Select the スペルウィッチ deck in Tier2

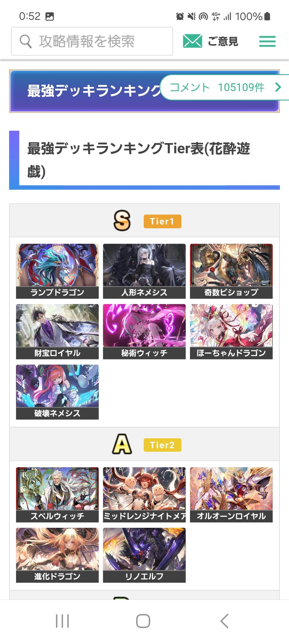(x=57, y=495)
